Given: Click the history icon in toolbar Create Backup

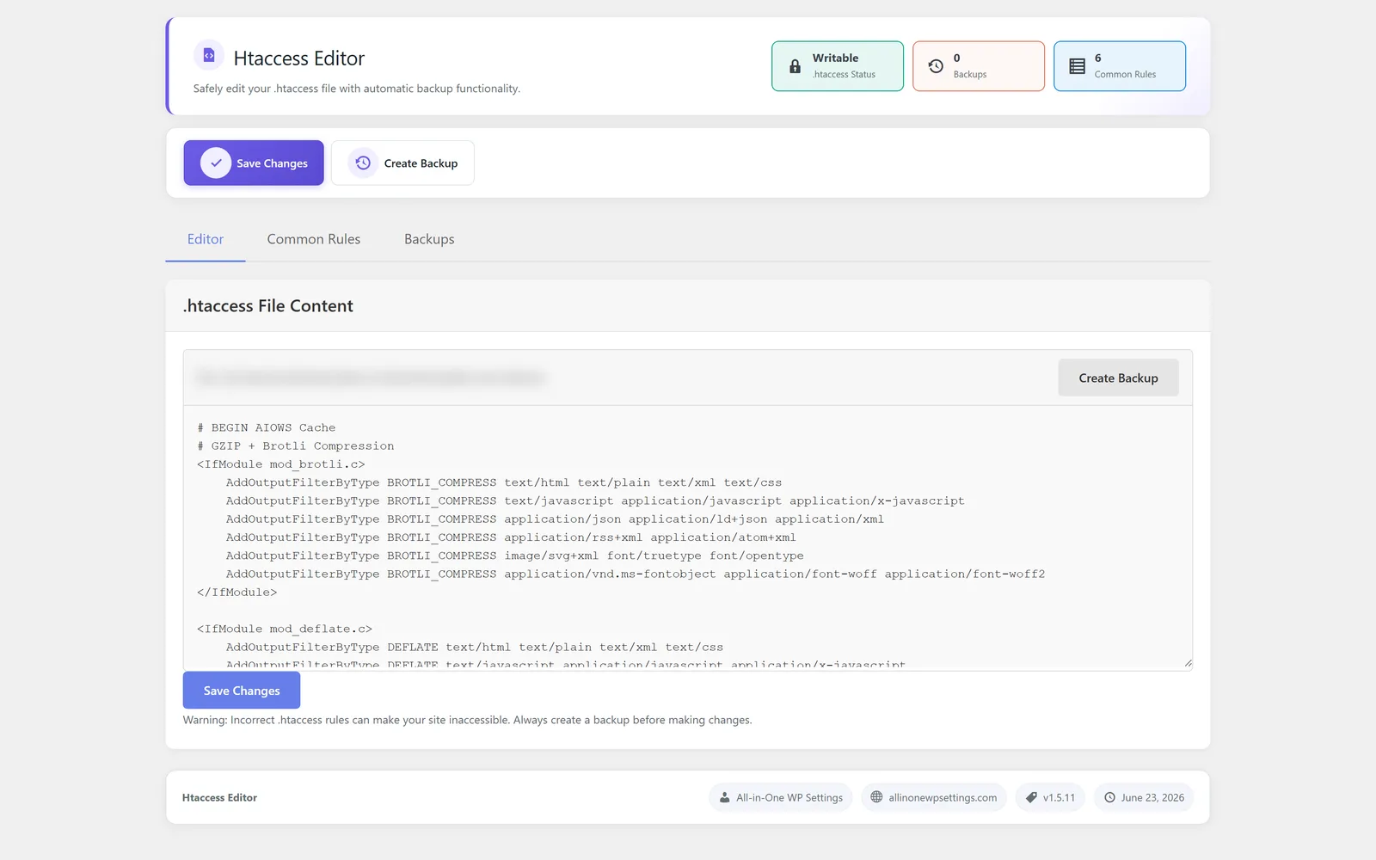Looking at the screenshot, I should pos(363,163).
